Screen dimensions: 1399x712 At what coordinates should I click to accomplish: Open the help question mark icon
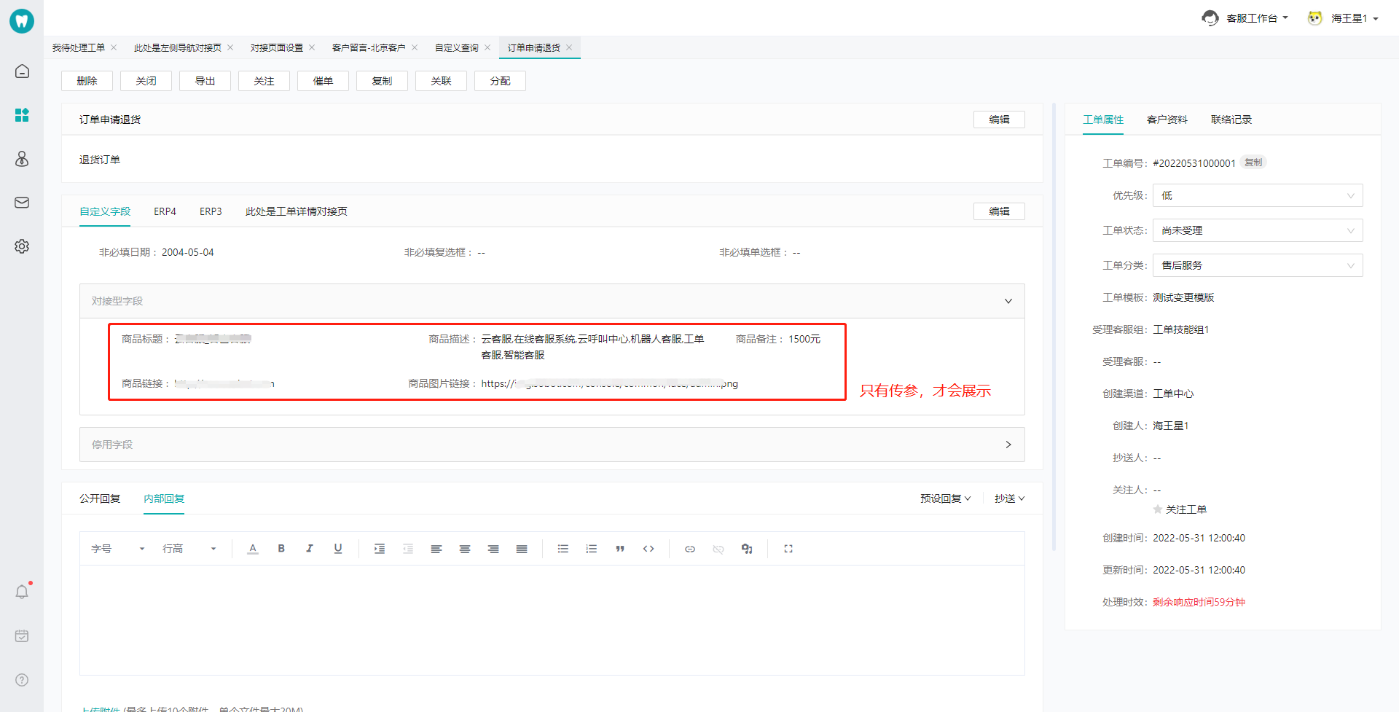click(x=22, y=680)
